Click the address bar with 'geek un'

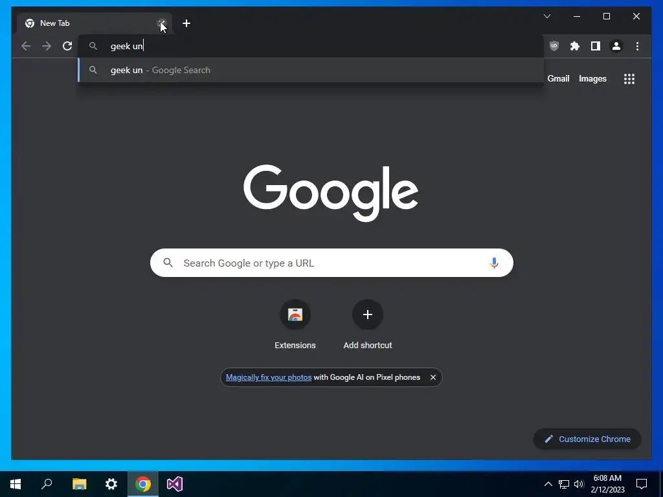coord(311,46)
